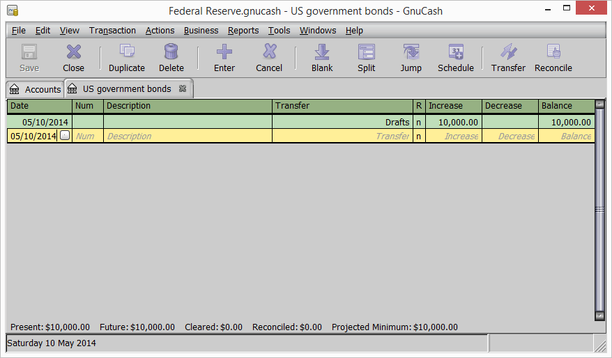Viewport: 612px width, 358px height.
Task: Click the Jump toolbar icon
Action: pos(411,58)
